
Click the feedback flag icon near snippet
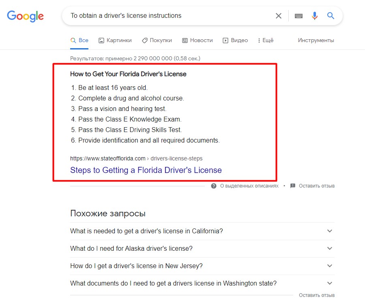pyautogui.click(x=293, y=186)
